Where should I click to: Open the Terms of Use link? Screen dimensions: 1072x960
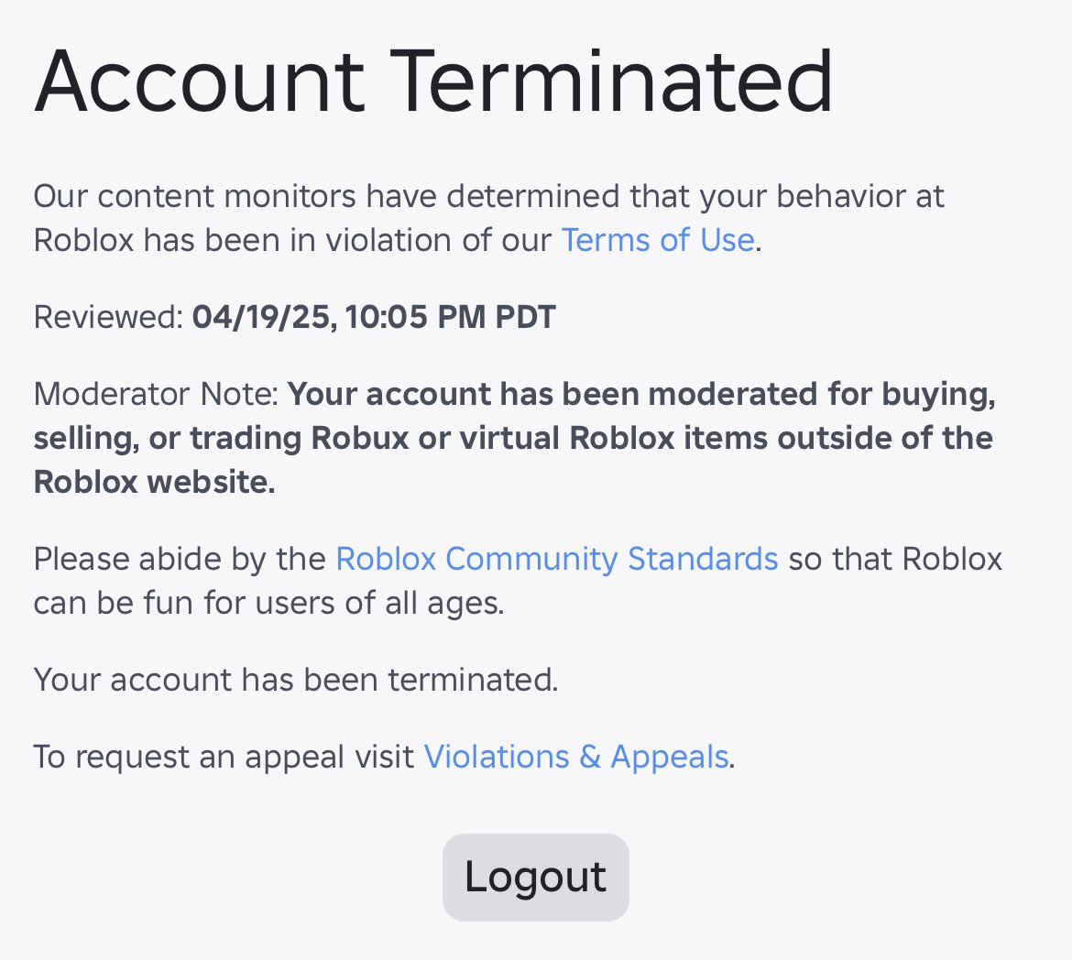pos(658,241)
